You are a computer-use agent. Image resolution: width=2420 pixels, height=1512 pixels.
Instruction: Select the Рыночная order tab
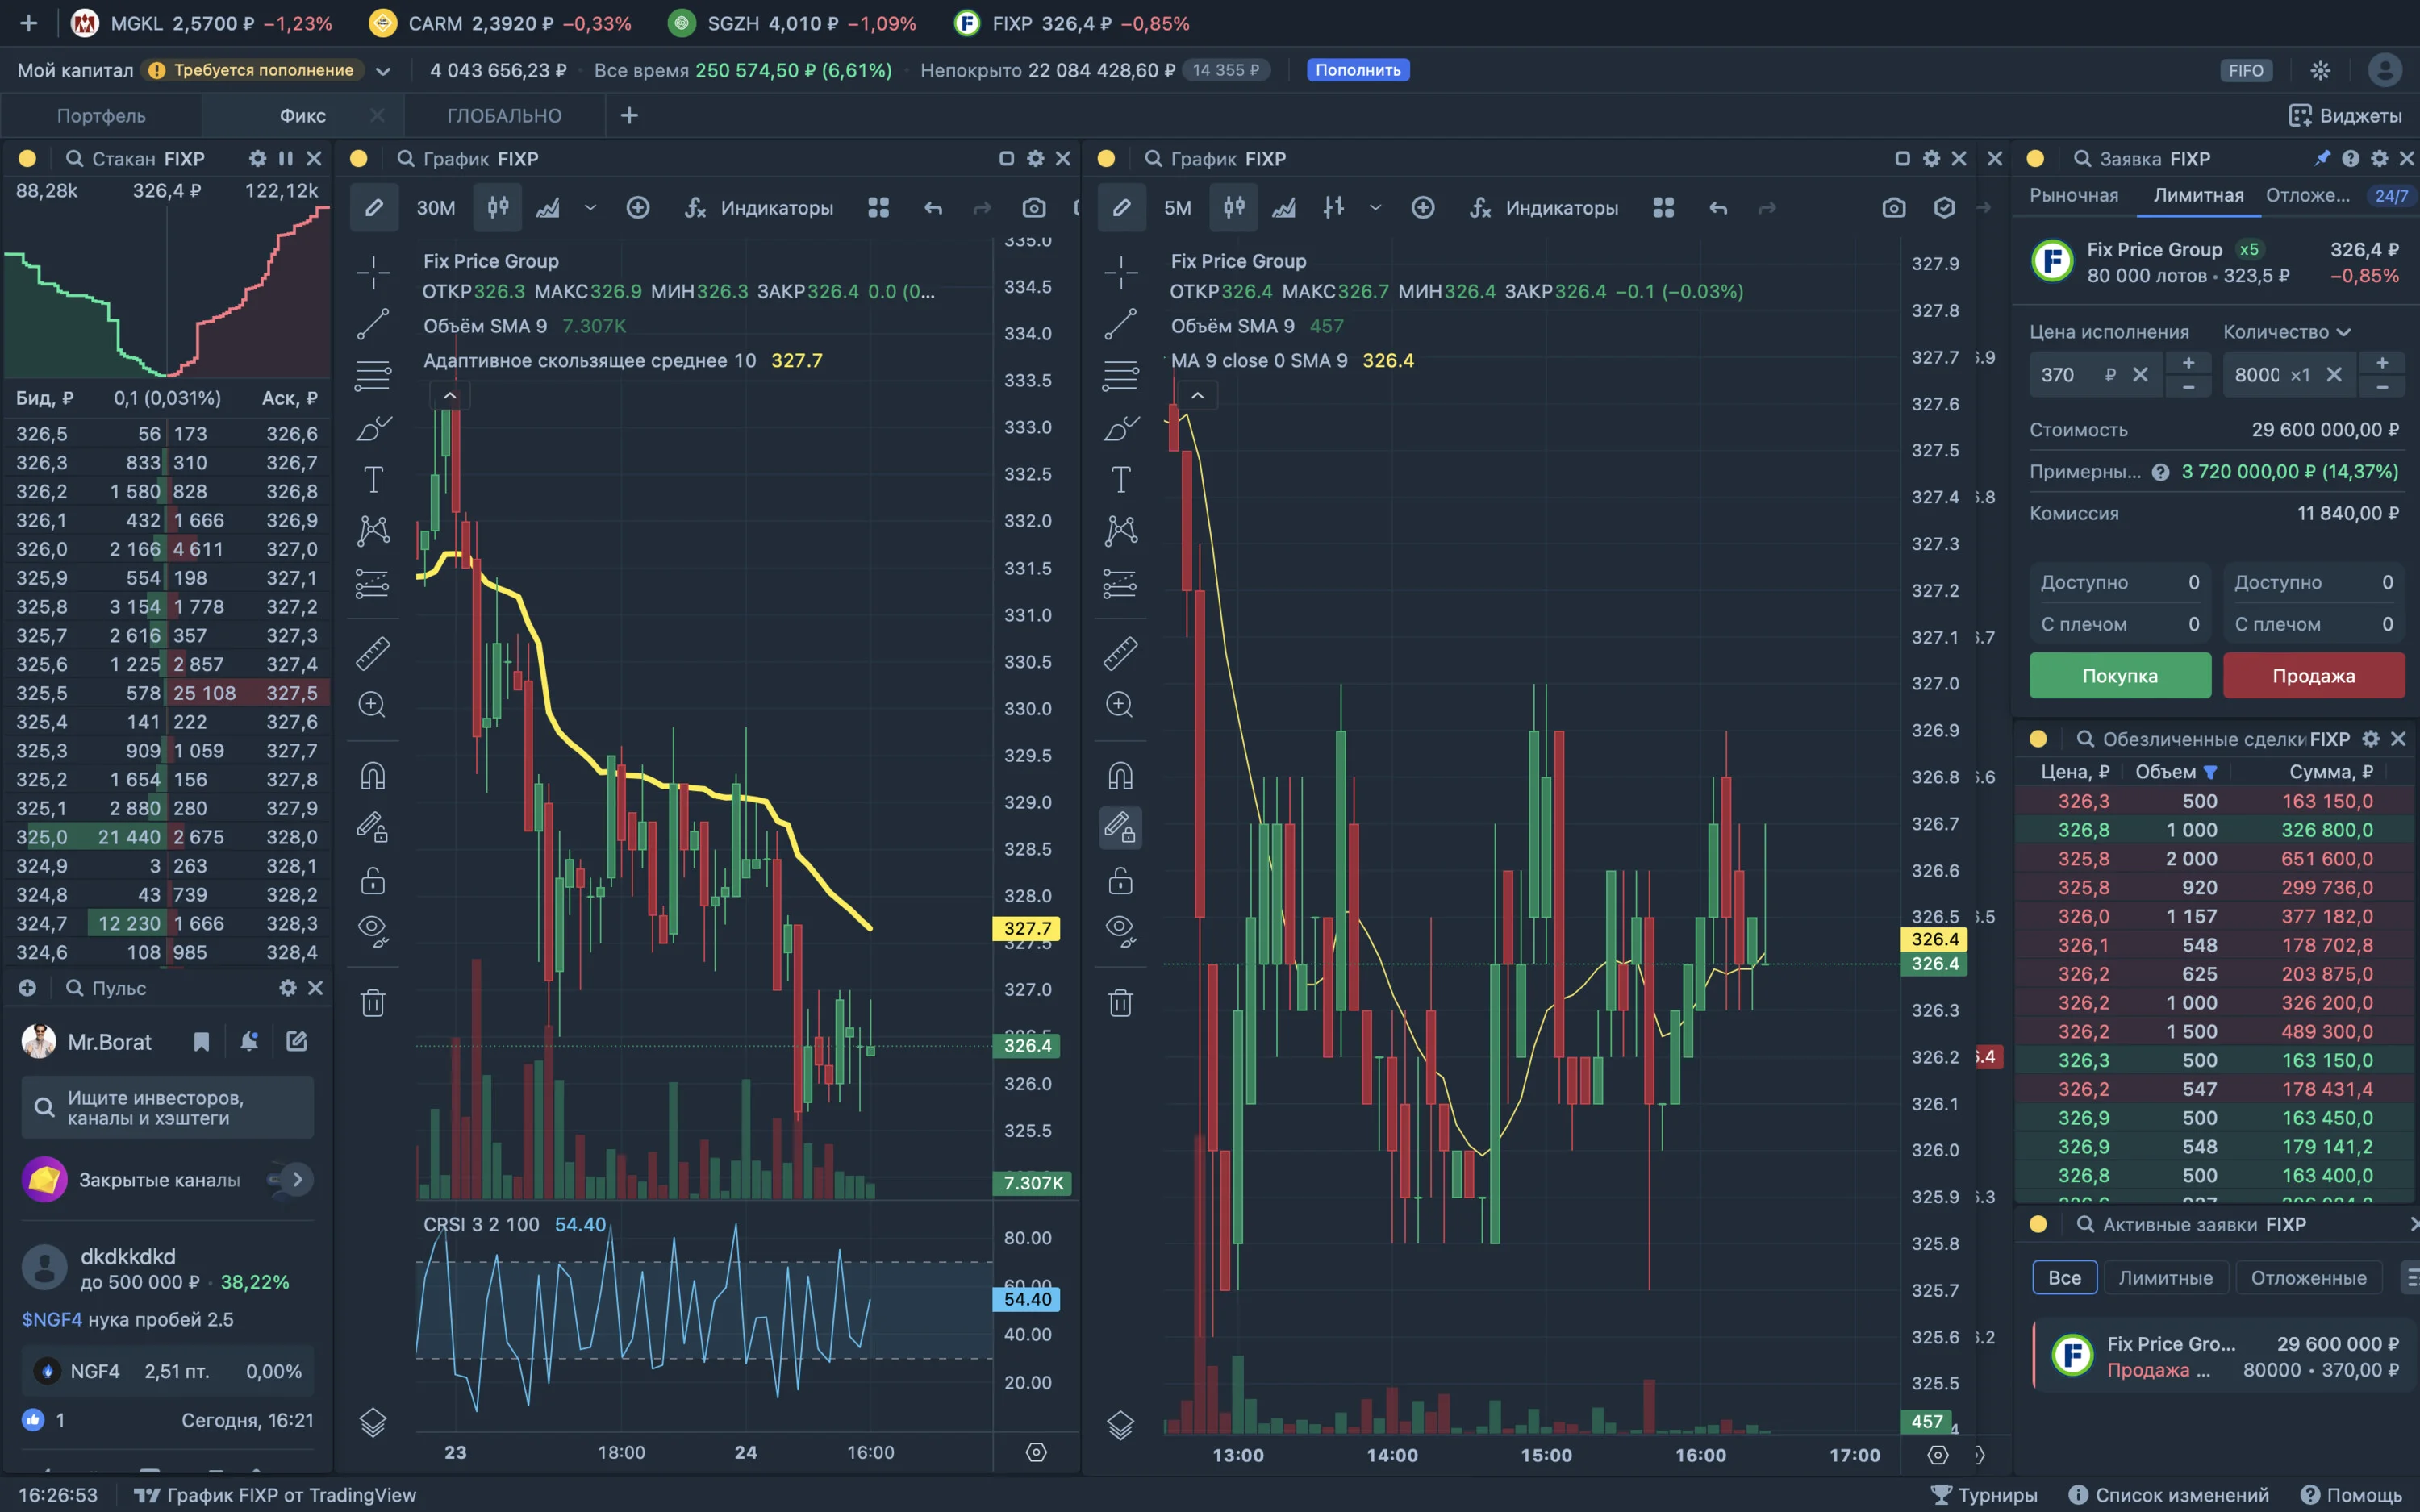(2074, 195)
